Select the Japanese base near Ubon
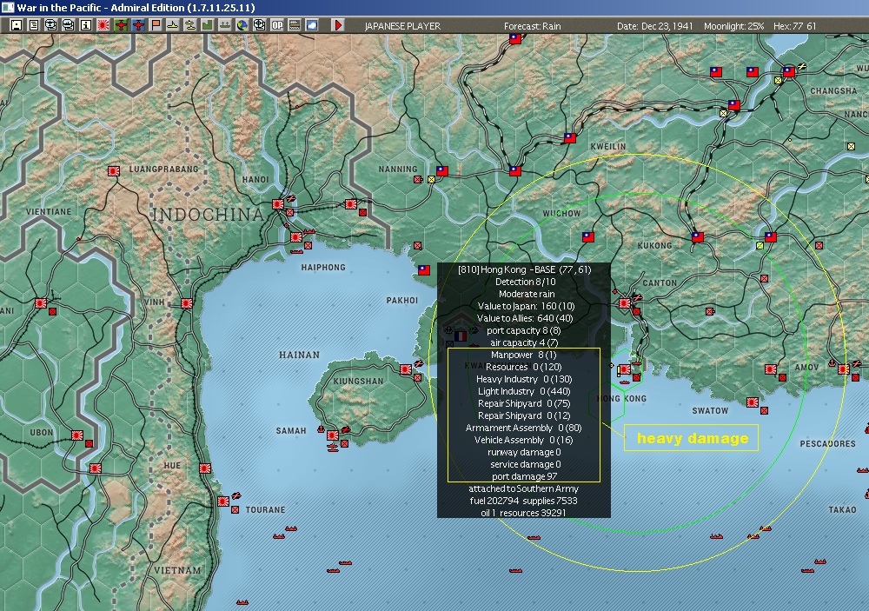The height and width of the screenshot is (611, 869). pyautogui.click(x=77, y=435)
